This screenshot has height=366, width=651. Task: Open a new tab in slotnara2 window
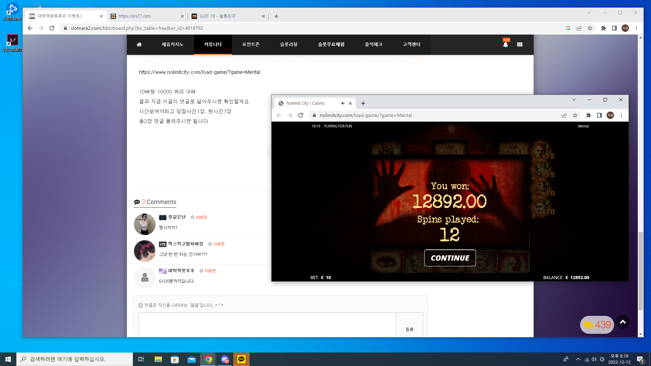coord(276,16)
